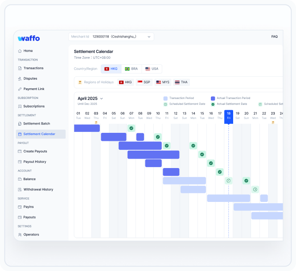Open Balance menu item
Viewport: 296px width, 271px height.
(29, 179)
